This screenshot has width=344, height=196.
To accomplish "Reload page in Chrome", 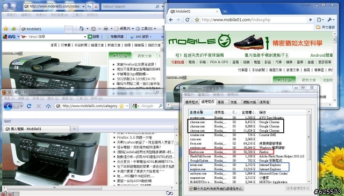I will pyautogui.click(x=188, y=20).
